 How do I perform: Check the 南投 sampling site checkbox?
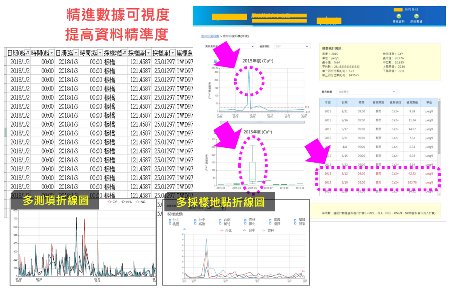coord(270,224)
